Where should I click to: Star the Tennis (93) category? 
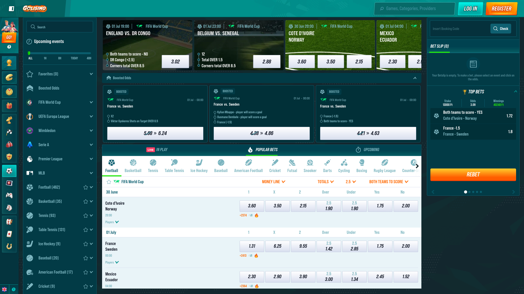click(x=86, y=216)
